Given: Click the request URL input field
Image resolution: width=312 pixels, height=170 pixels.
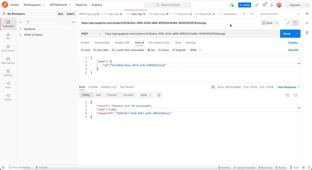Looking at the screenshot, I should (191, 34).
